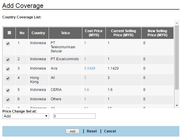Select the PT. Excelcomindo telco cell
Viewport: 182px width, 138px height.
(65, 60)
